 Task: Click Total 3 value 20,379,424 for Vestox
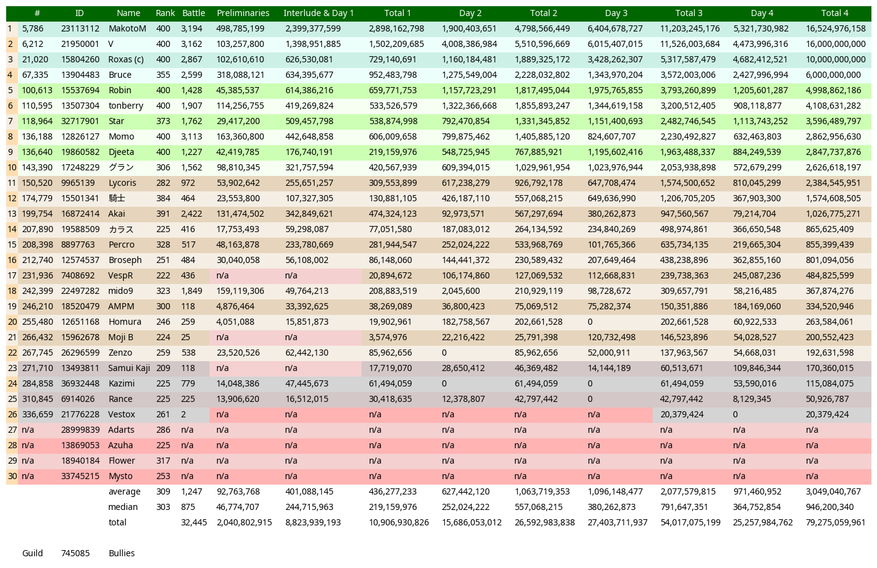[682, 414]
